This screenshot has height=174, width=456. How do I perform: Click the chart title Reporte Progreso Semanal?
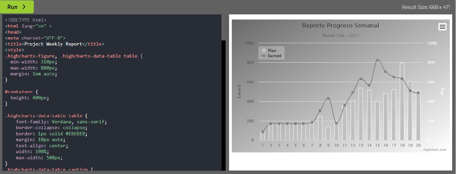point(340,26)
